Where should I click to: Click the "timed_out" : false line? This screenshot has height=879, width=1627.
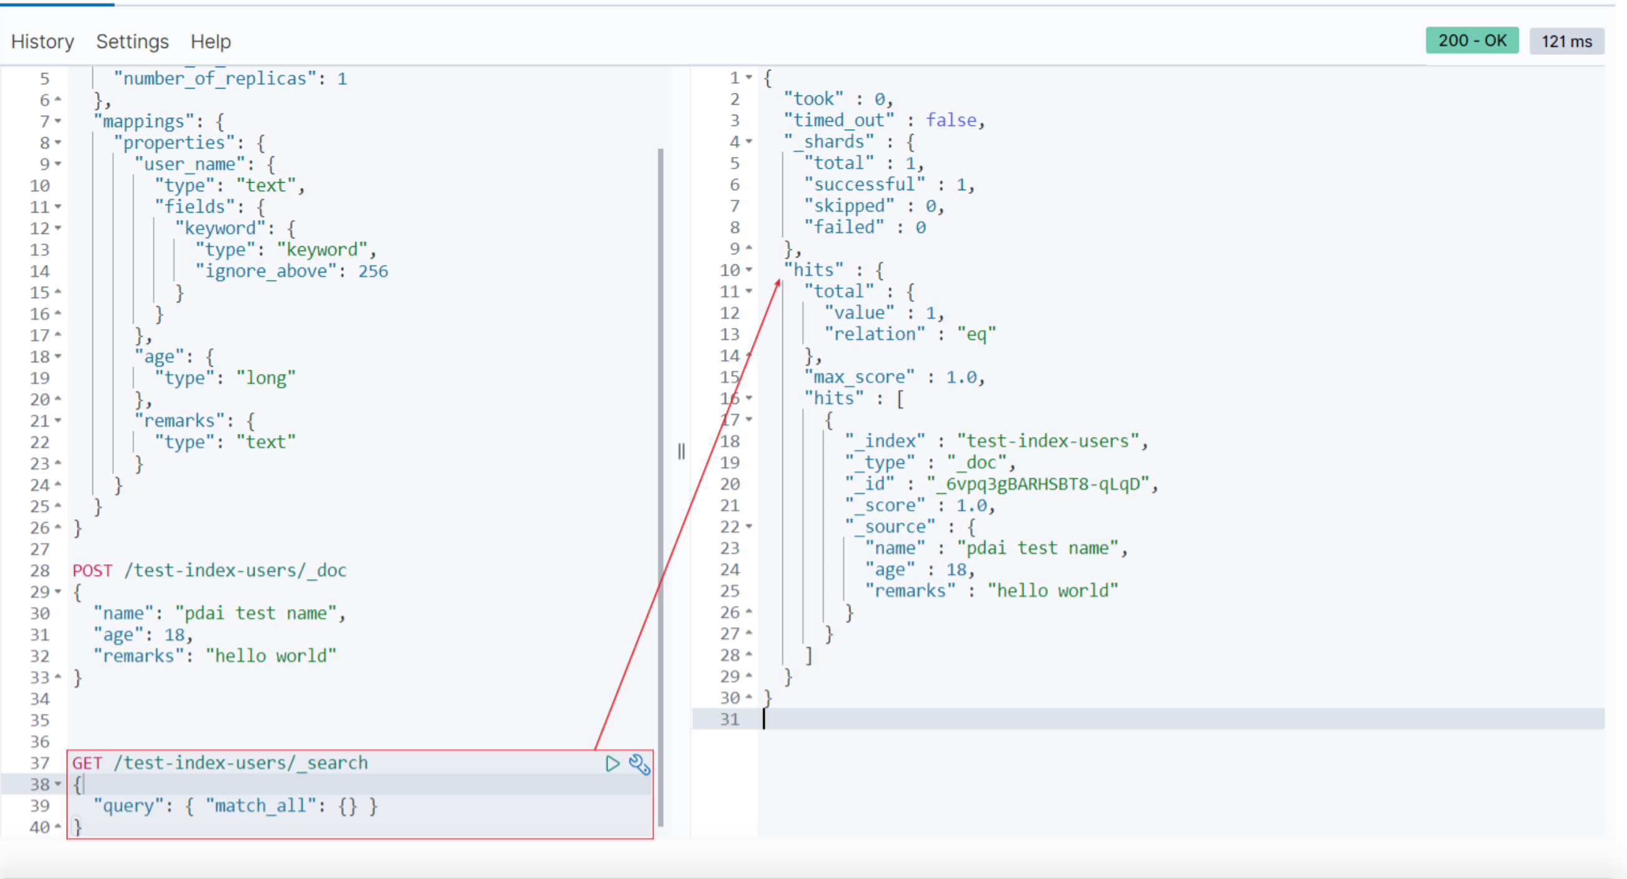click(883, 120)
